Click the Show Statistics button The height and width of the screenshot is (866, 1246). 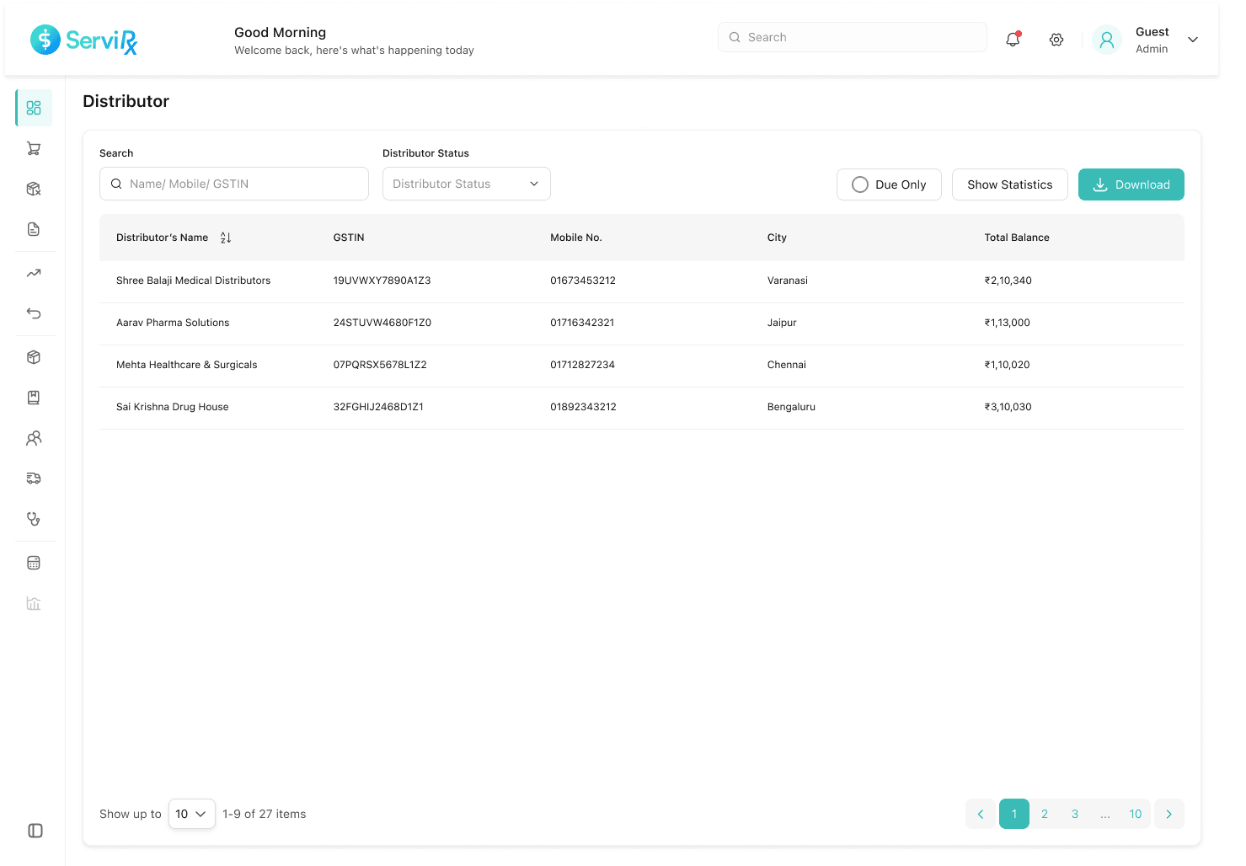(x=1009, y=184)
